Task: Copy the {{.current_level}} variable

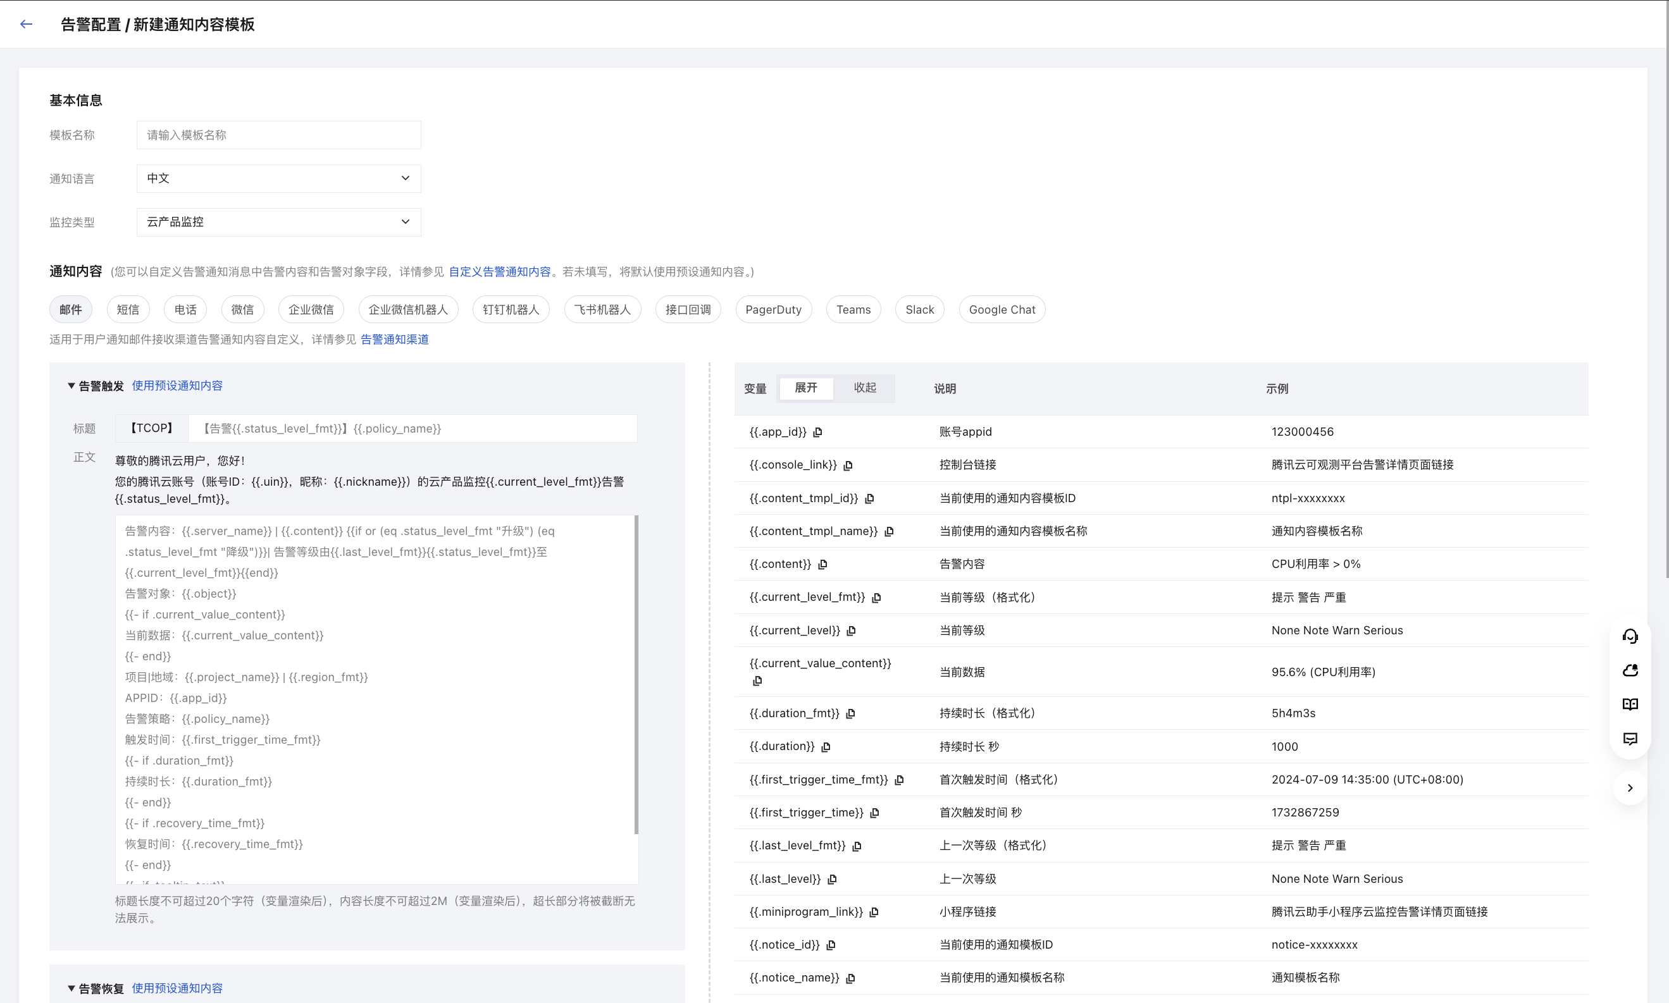Action: point(852,631)
